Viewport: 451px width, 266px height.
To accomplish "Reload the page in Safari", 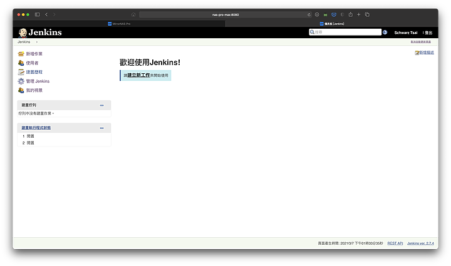I will coord(309,14).
